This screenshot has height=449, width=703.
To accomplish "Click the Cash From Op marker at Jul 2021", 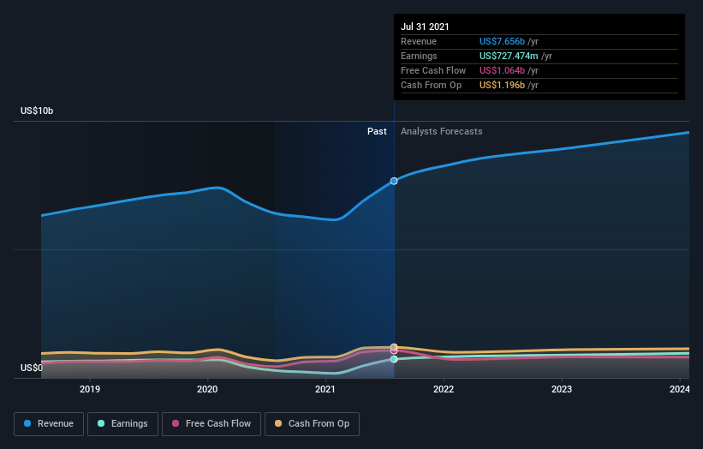I will 394,347.
